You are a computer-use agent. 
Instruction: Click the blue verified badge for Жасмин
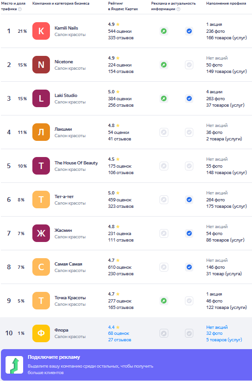tap(189, 234)
